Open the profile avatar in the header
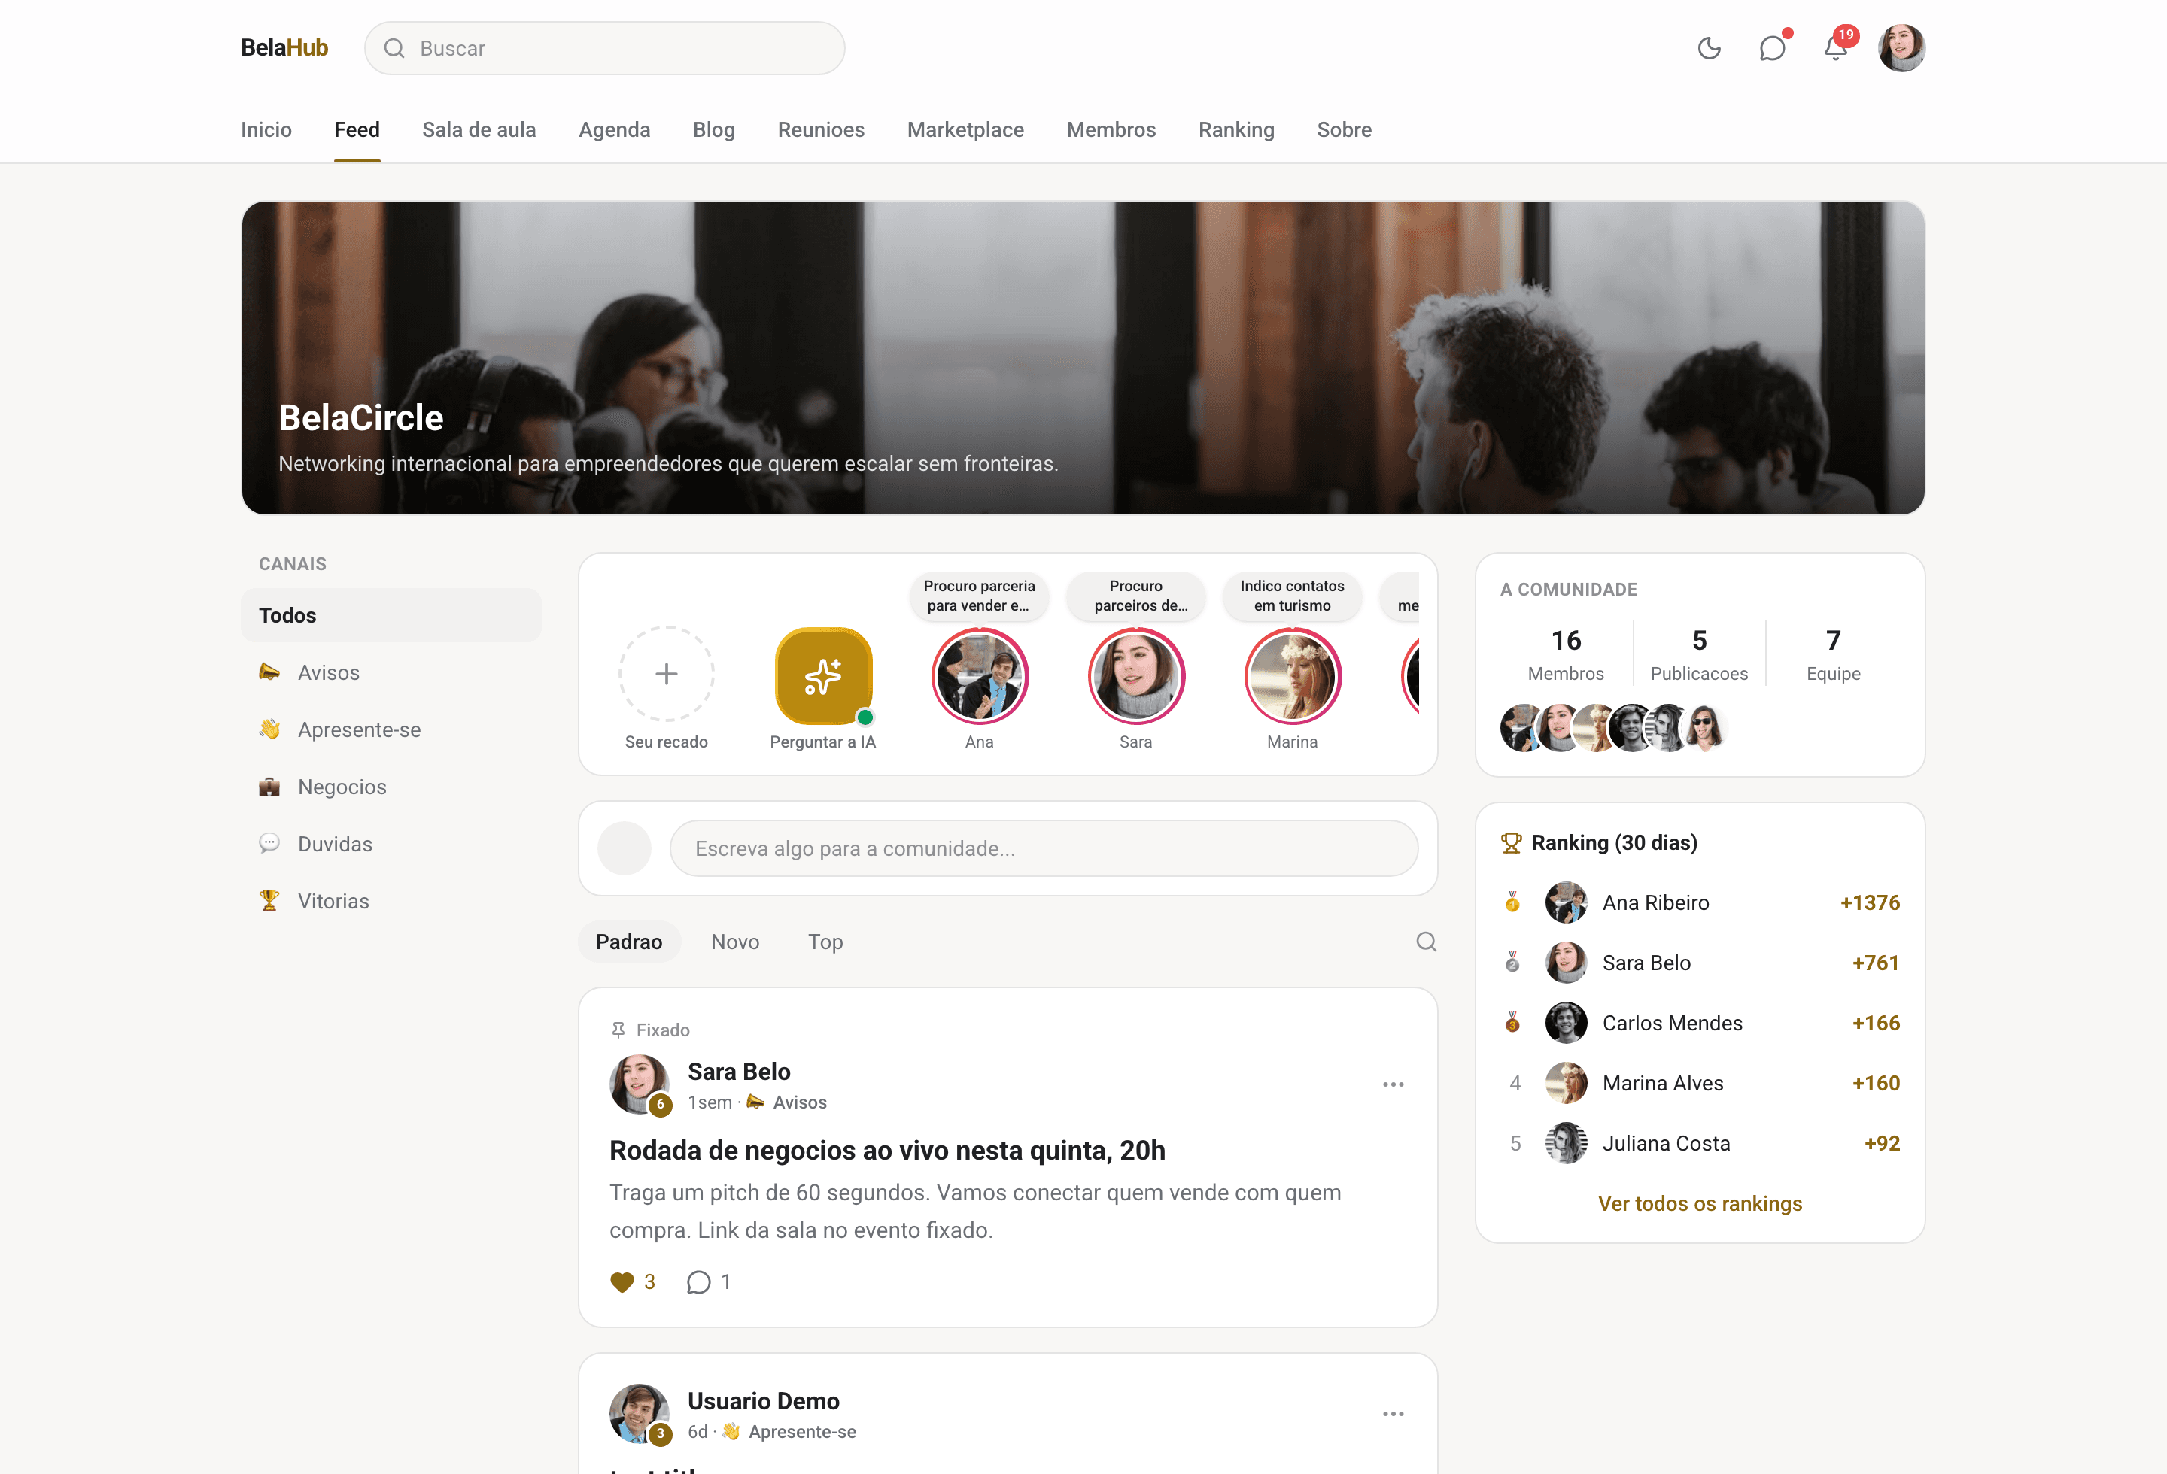Viewport: 2167px width, 1474px height. 1901,48
